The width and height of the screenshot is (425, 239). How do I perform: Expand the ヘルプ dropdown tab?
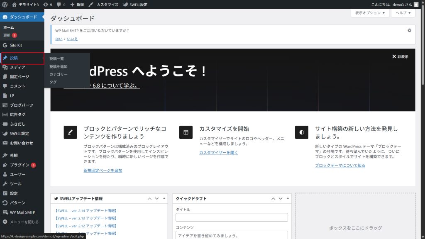tap(403, 13)
